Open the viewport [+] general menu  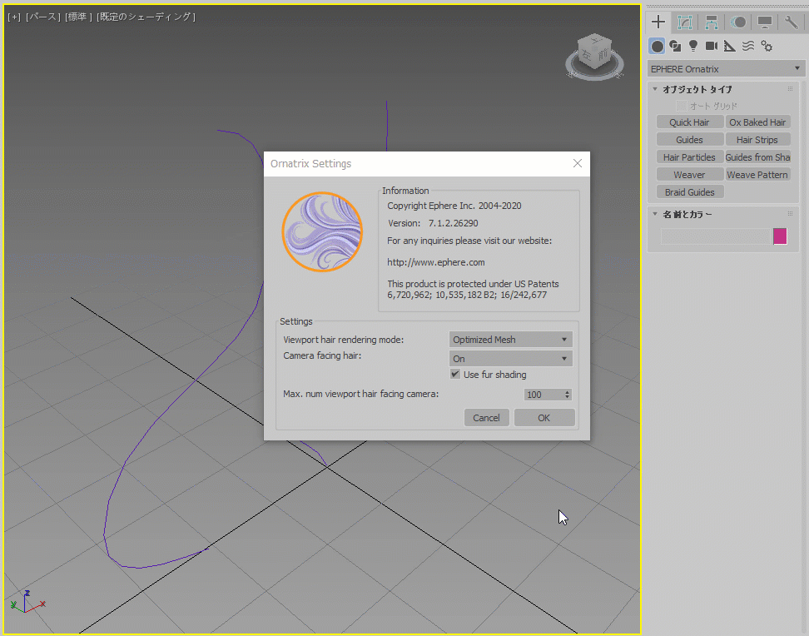click(14, 17)
